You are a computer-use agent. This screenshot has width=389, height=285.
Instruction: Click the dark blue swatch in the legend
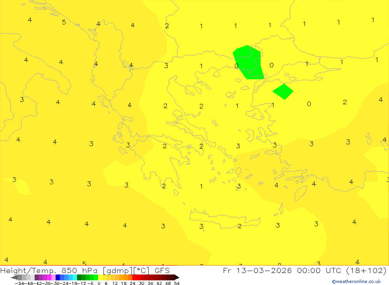coord(58,278)
